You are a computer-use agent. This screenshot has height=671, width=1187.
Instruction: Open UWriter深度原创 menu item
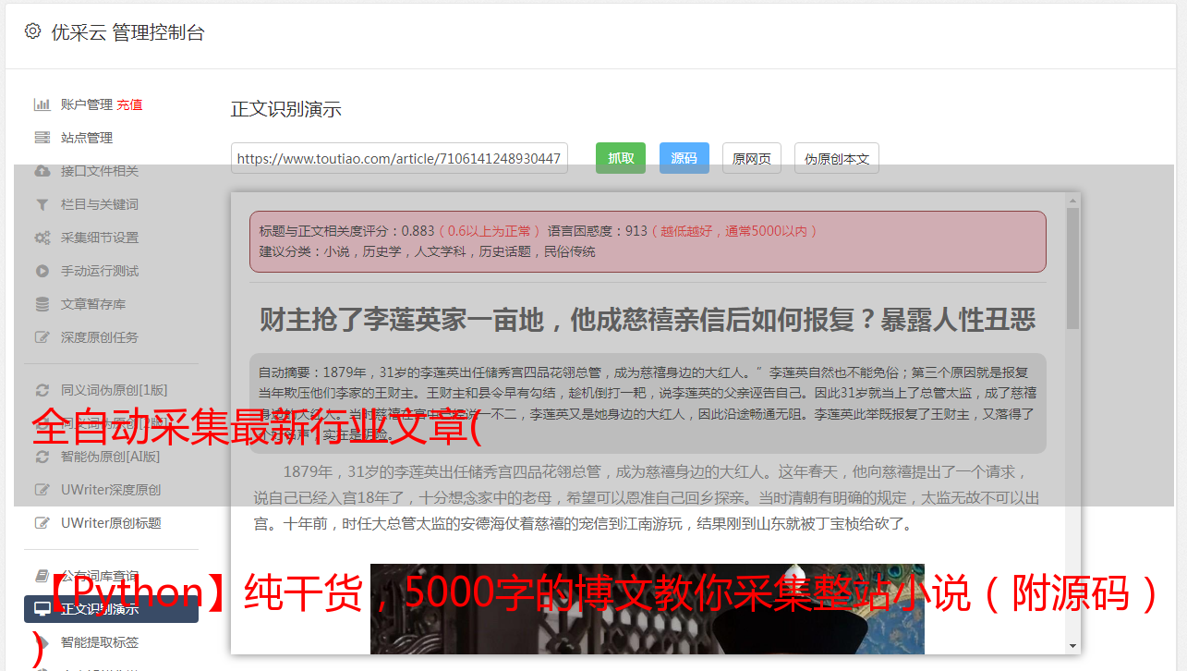coord(111,490)
